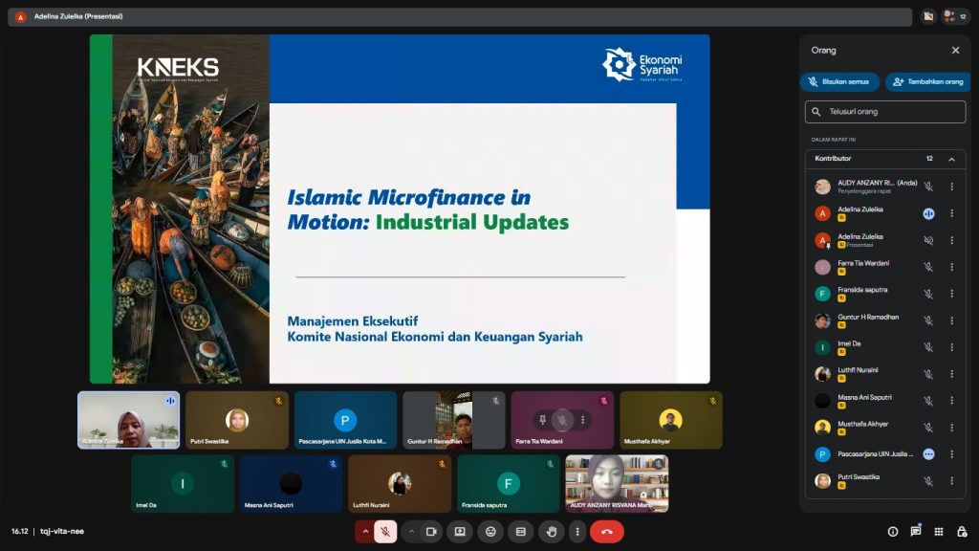Open meeting details info icon

click(x=893, y=532)
